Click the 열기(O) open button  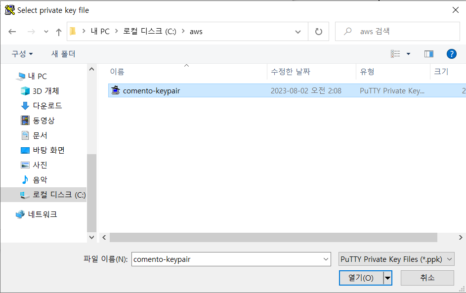[x=361, y=278]
